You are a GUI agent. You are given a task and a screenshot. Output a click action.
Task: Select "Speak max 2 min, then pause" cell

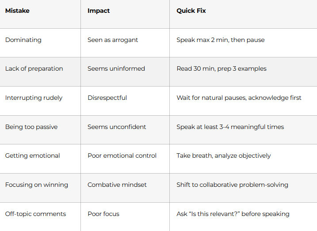pyautogui.click(x=220, y=40)
